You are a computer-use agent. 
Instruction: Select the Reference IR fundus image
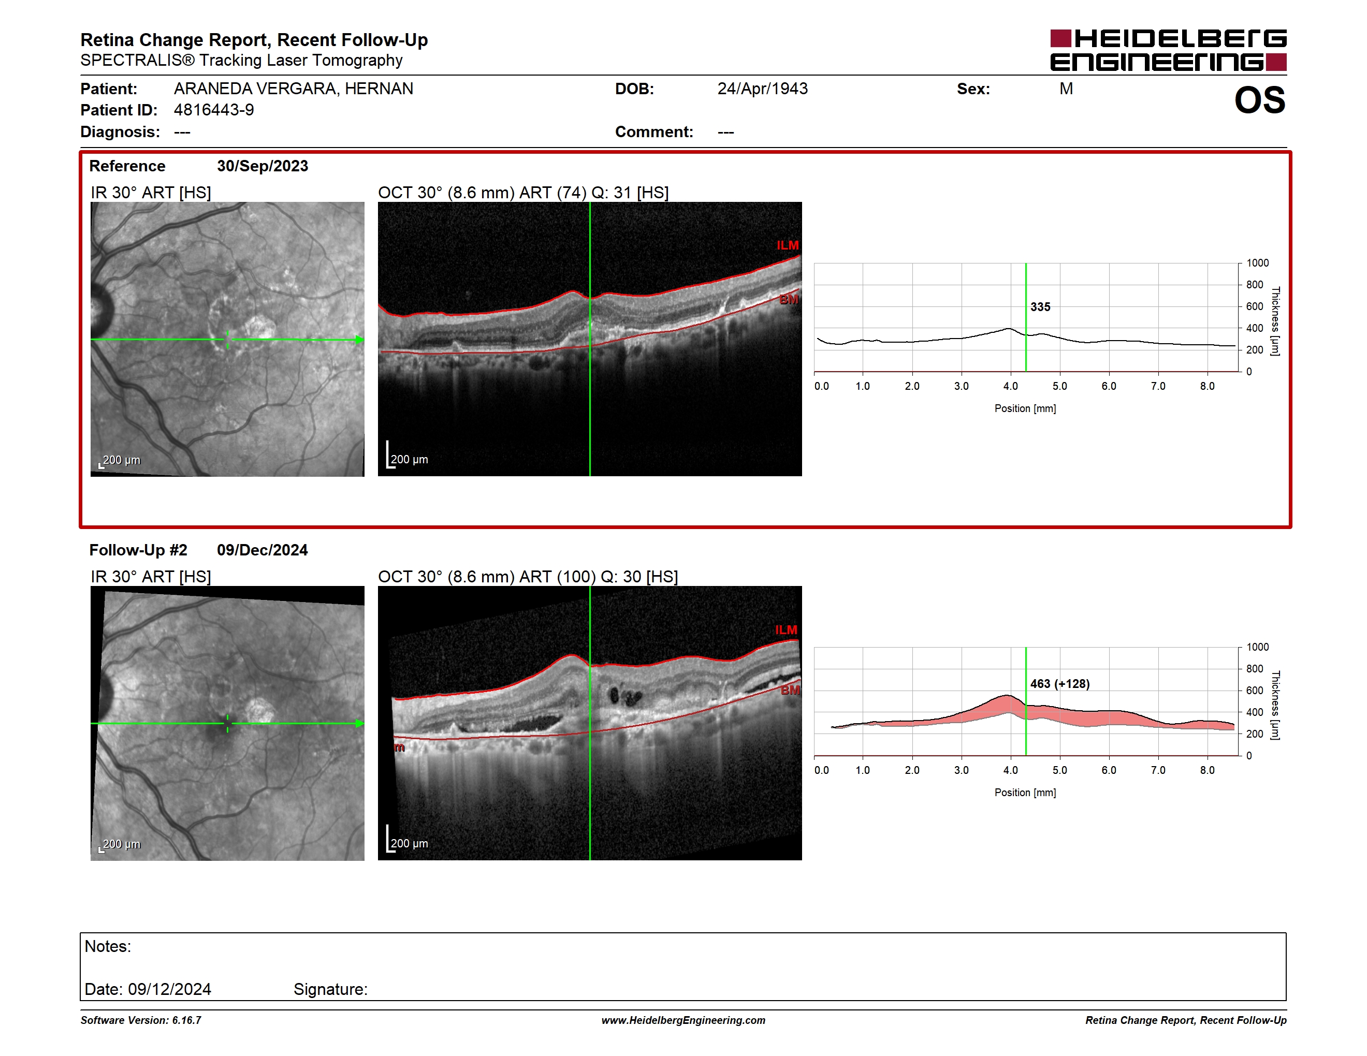pos(227,339)
